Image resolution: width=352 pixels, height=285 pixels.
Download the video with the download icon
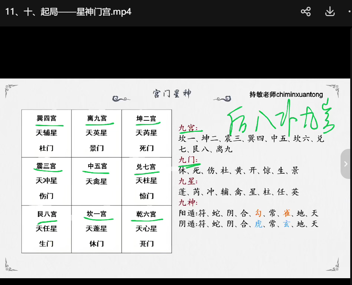pos(329,12)
